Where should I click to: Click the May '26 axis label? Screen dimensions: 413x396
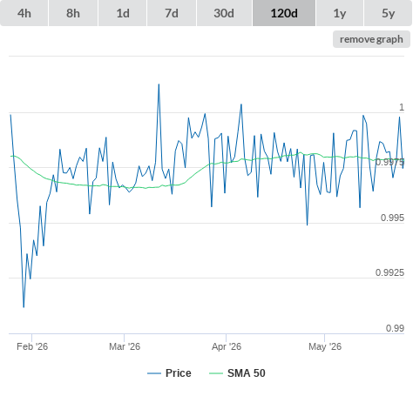(325, 346)
